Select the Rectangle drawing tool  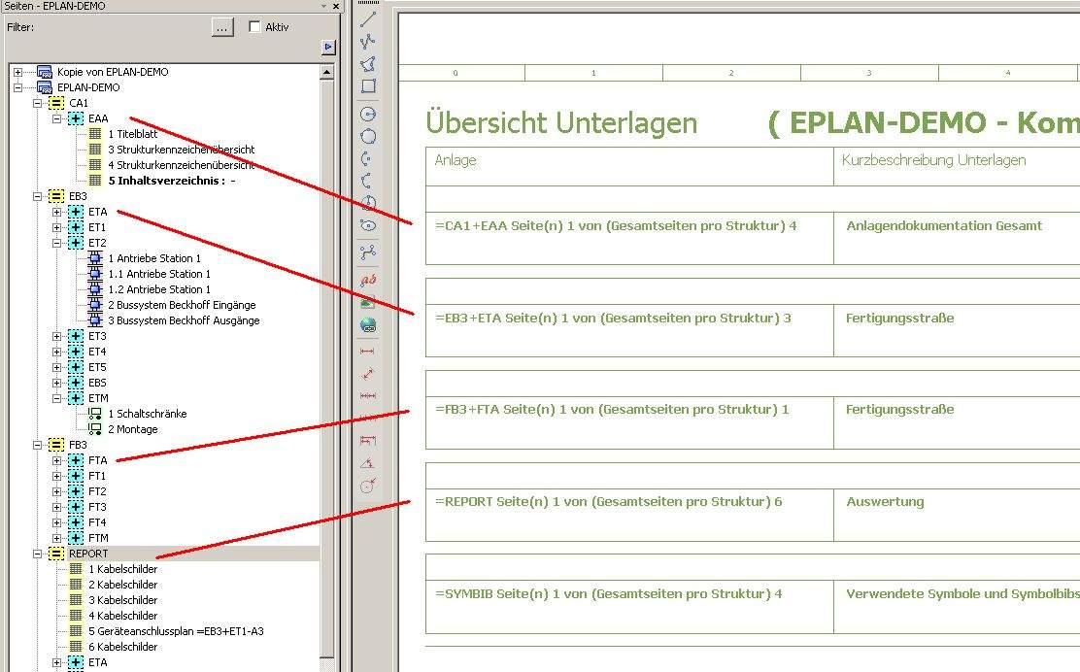click(x=368, y=86)
